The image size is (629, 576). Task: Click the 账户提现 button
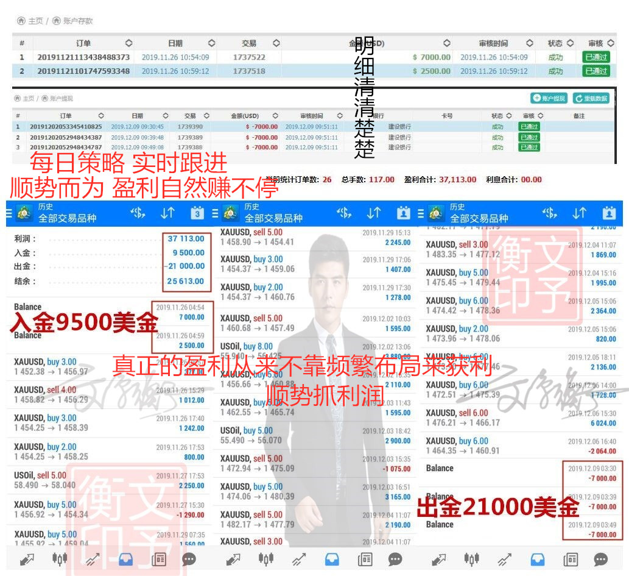pyautogui.click(x=549, y=98)
